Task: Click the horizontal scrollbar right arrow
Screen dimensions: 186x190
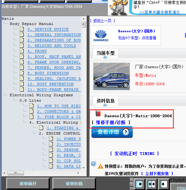Action: point(78,173)
